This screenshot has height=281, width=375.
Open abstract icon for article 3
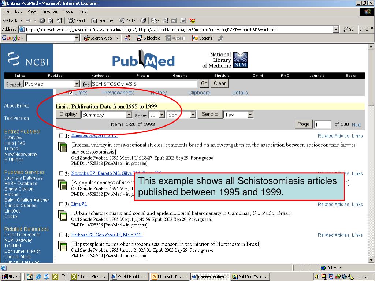[63, 215]
